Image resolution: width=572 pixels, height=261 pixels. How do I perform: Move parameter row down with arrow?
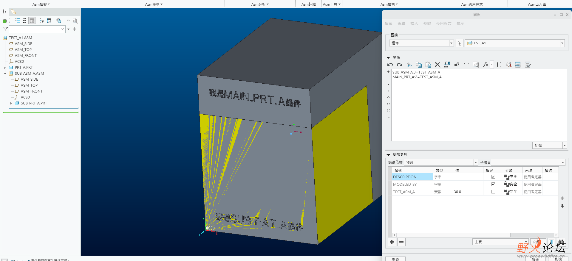(562, 206)
